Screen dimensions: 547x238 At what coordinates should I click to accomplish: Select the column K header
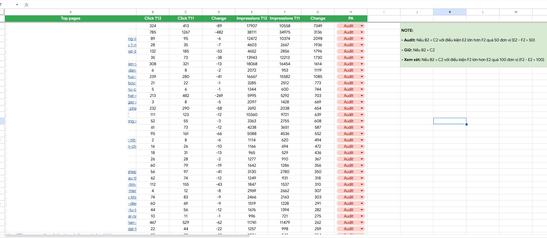pos(450,12)
